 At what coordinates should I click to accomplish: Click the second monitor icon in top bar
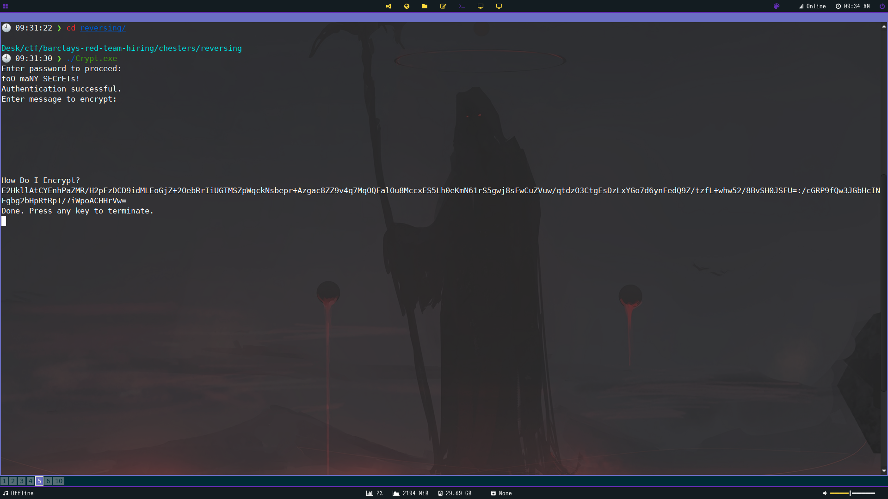(x=499, y=6)
